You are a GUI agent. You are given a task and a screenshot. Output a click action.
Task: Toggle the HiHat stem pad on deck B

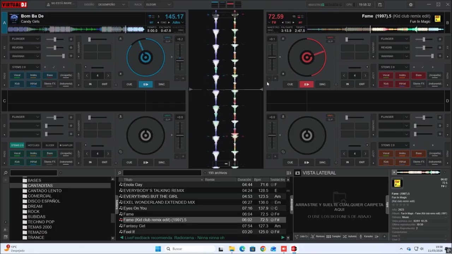coord(402,84)
